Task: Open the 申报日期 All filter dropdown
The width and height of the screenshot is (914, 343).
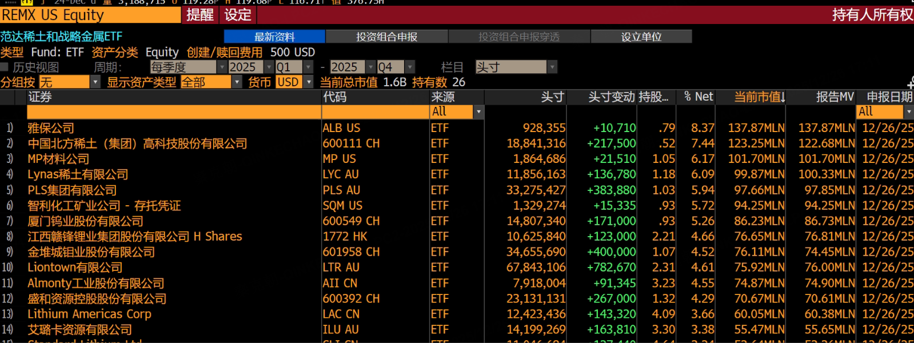Action: 885,111
